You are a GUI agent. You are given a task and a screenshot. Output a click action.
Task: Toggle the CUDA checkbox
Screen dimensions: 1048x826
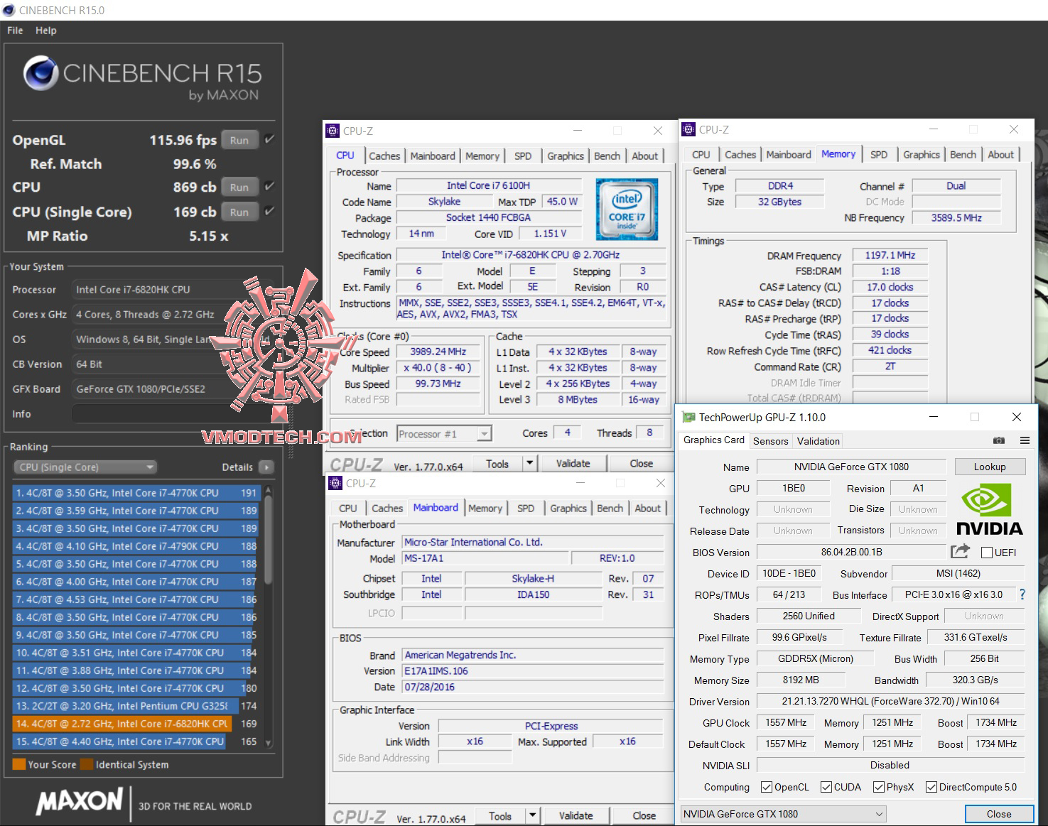coord(826,787)
